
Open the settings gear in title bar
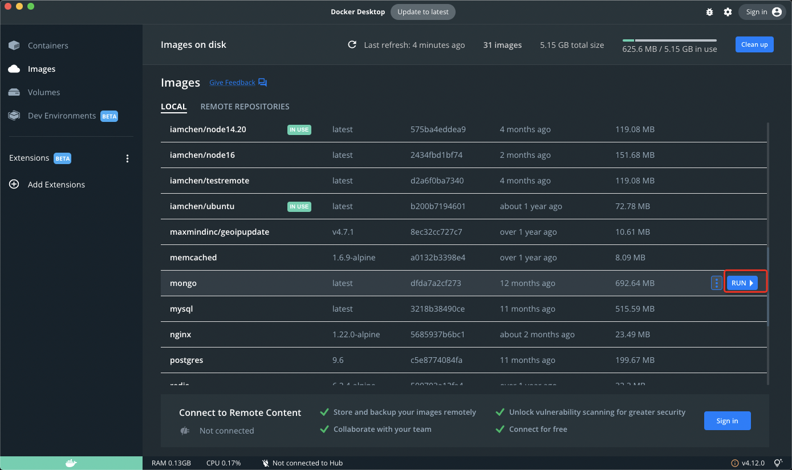pos(728,12)
